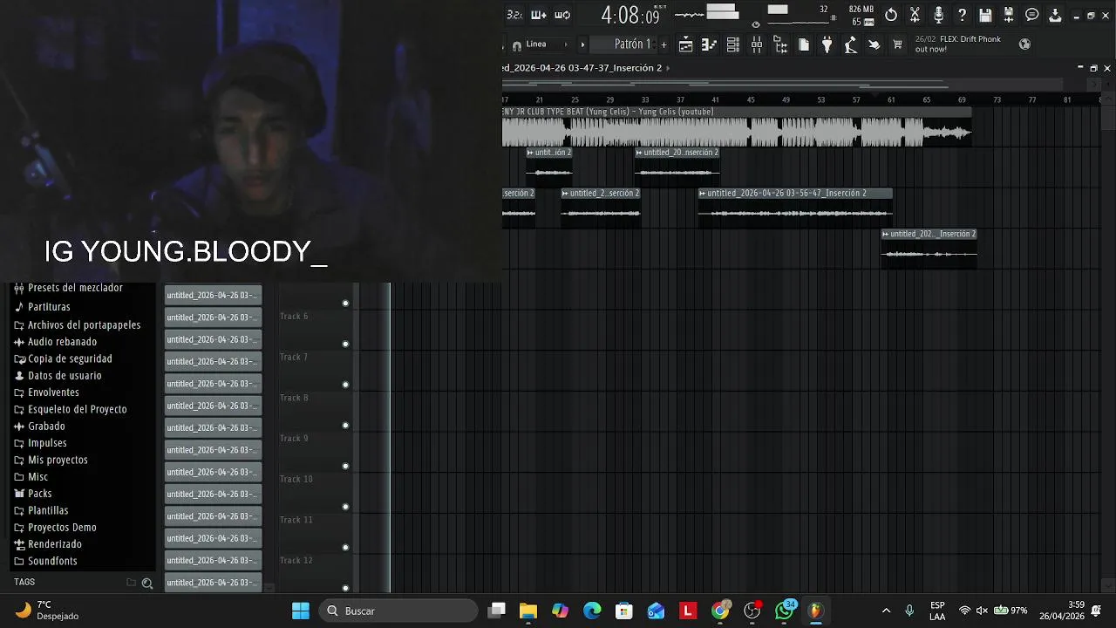Select the Renderizado browser entry
Viewport: 1116px width, 628px height.
48,544
